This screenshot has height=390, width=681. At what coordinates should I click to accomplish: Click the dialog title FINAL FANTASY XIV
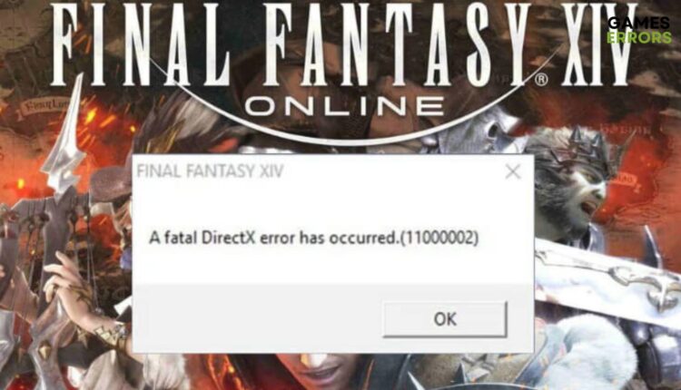point(211,171)
